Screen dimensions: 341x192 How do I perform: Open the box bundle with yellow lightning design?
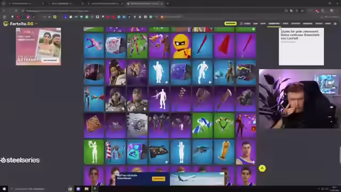(246, 73)
